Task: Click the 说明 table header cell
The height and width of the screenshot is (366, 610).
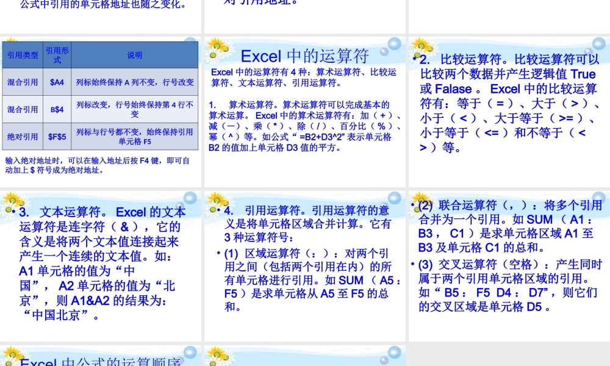Action: [135, 56]
